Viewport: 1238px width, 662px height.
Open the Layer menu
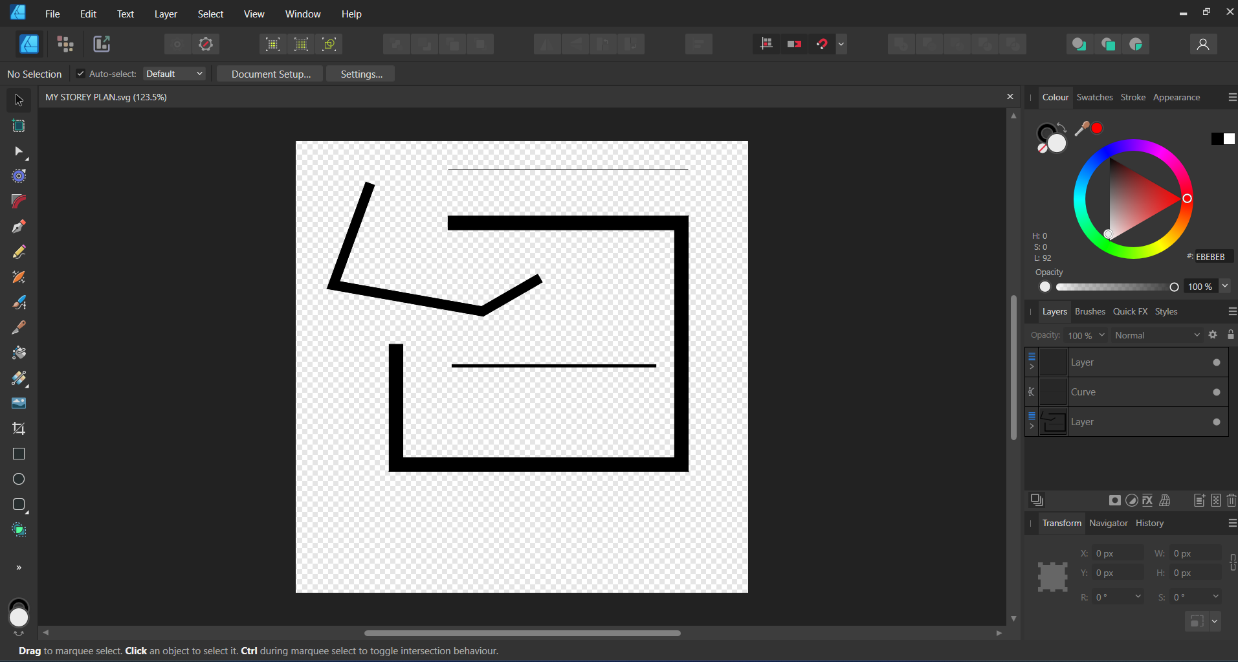pos(166,14)
